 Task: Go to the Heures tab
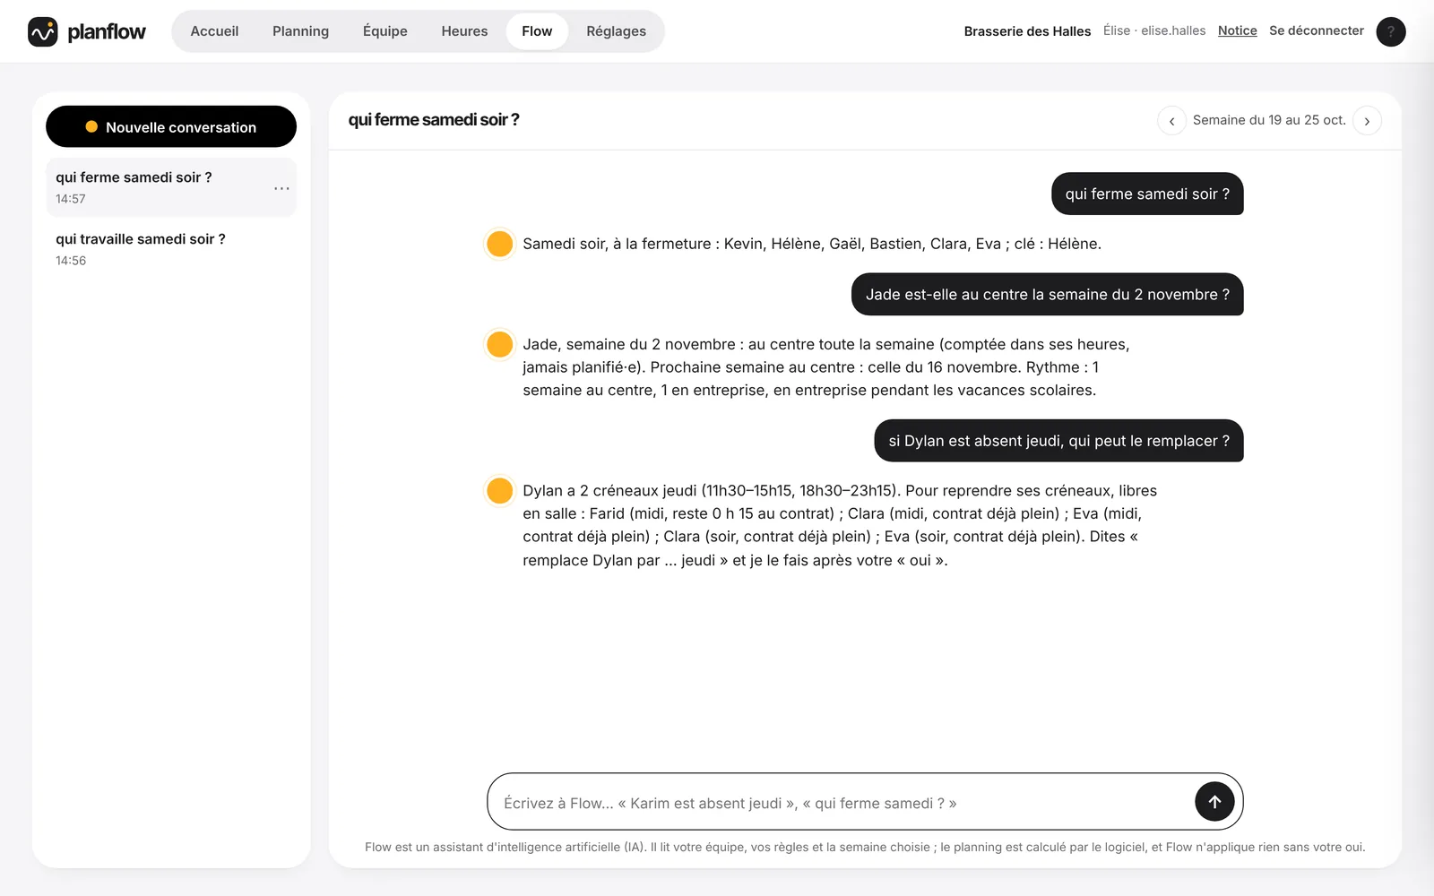(x=464, y=31)
